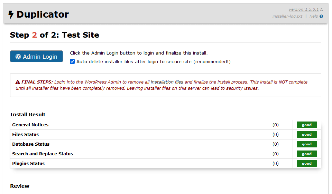Click the Duplicator lightning bolt logo
Image resolution: width=332 pixels, height=194 pixels.
click(11, 14)
